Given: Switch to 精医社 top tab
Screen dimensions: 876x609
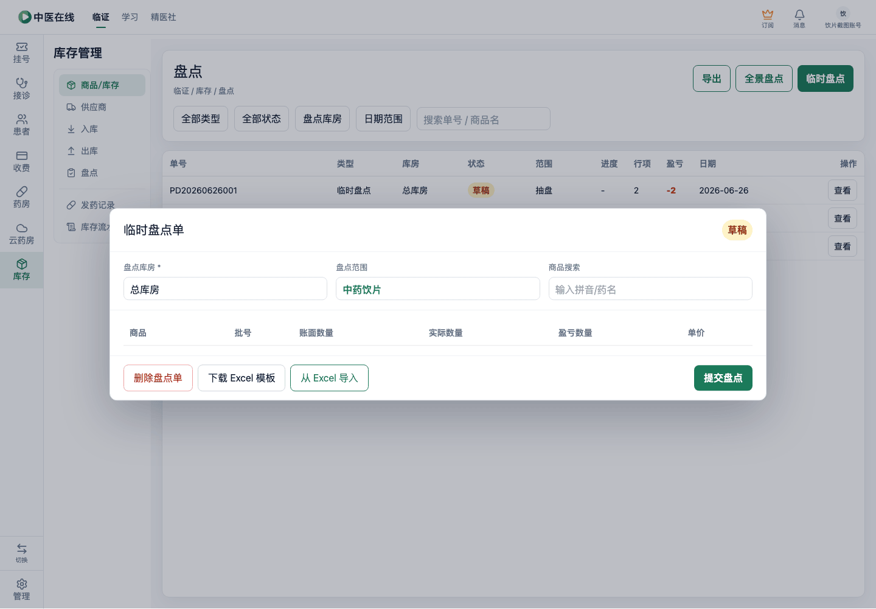Looking at the screenshot, I should [164, 17].
